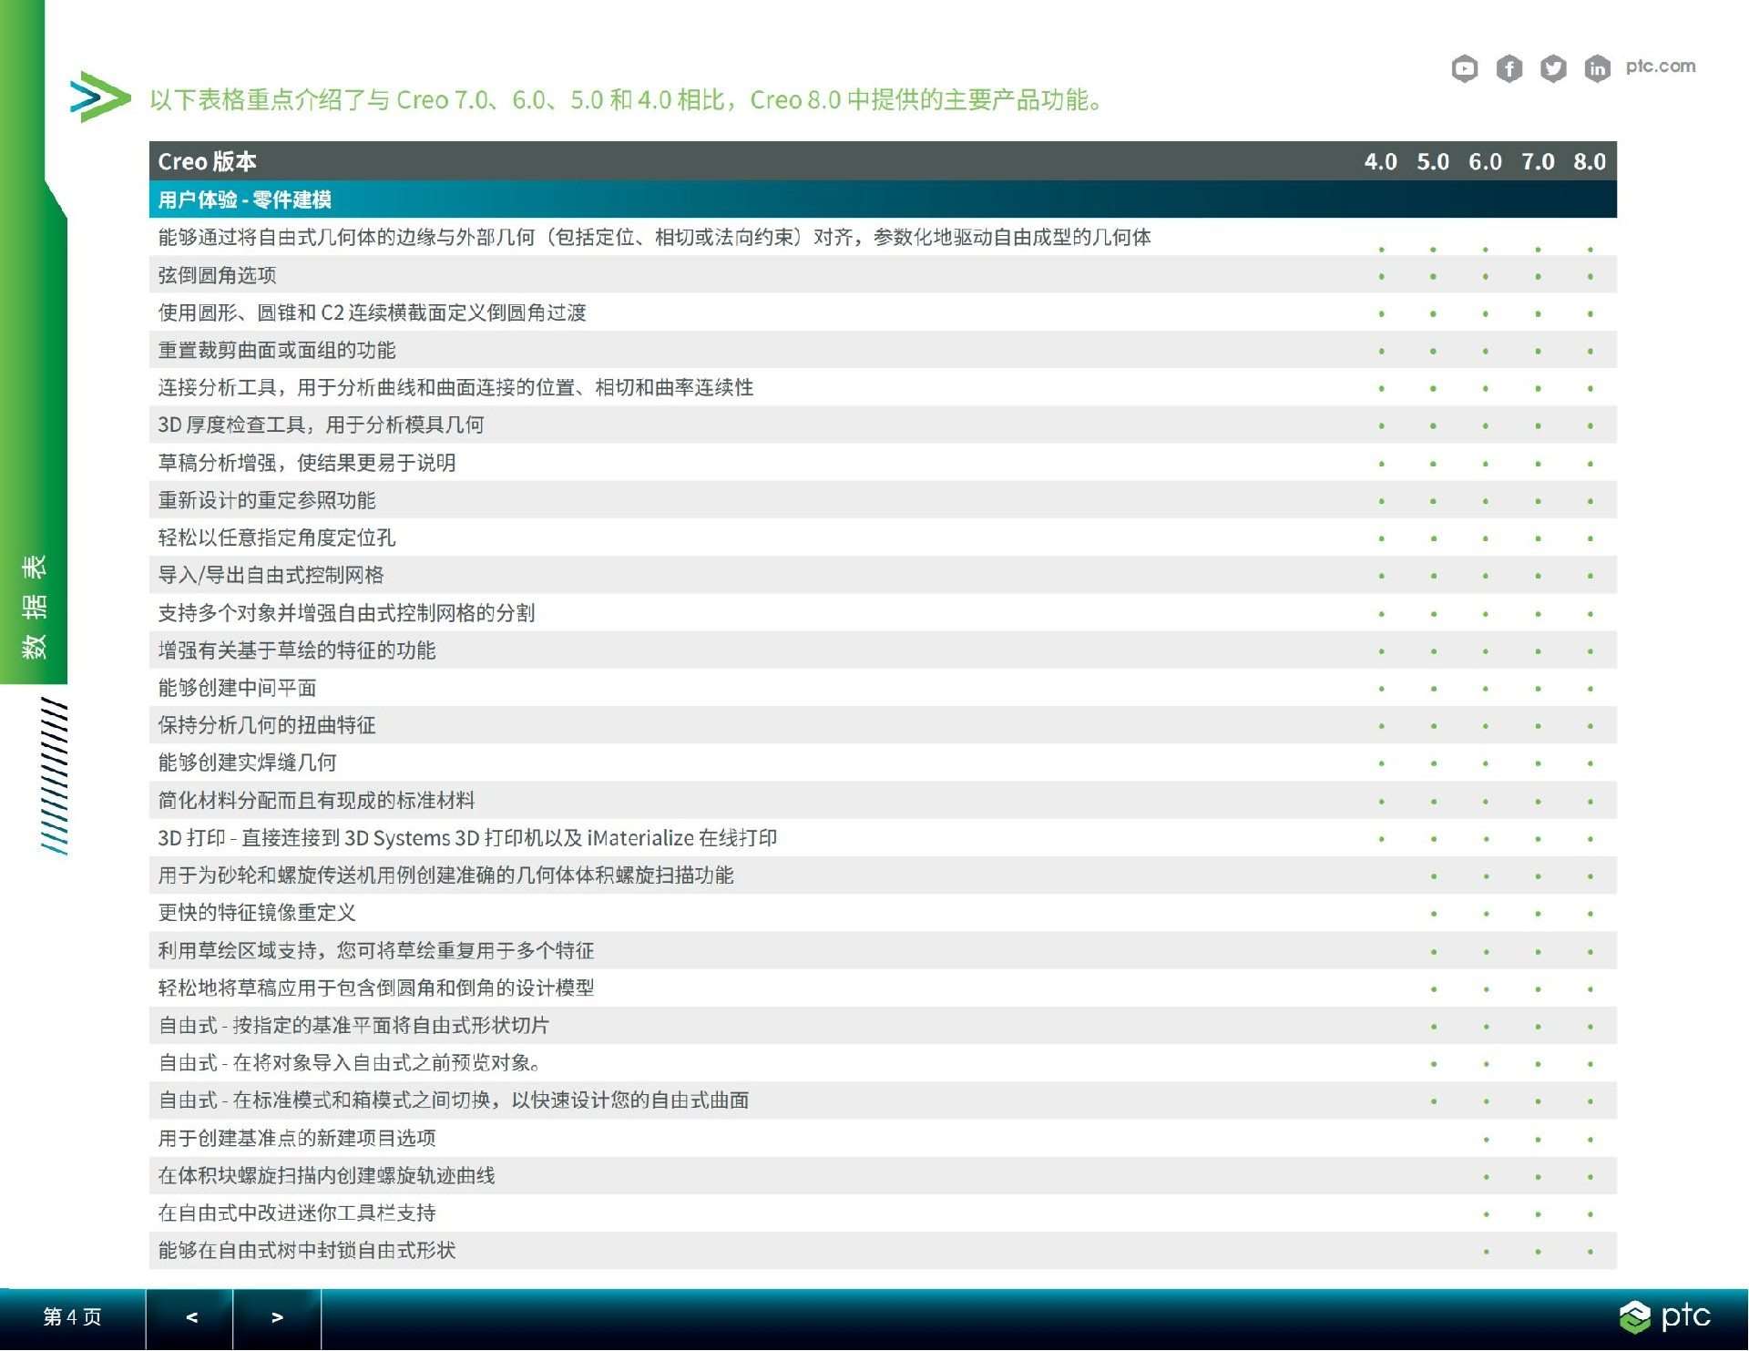Select row 轻松以任意指定角度定位孔
This screenshot has height=1351, width=1749.
tap(883, 537)
